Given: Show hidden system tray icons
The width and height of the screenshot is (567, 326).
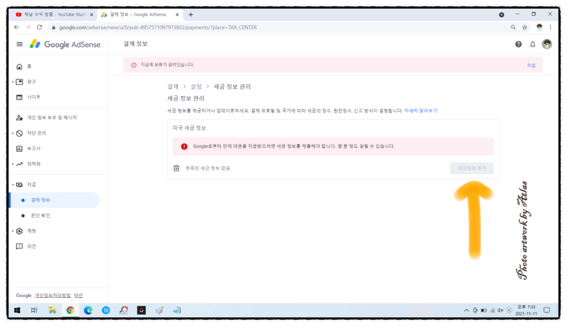Looking at the screenshot, I should point(466,310).
